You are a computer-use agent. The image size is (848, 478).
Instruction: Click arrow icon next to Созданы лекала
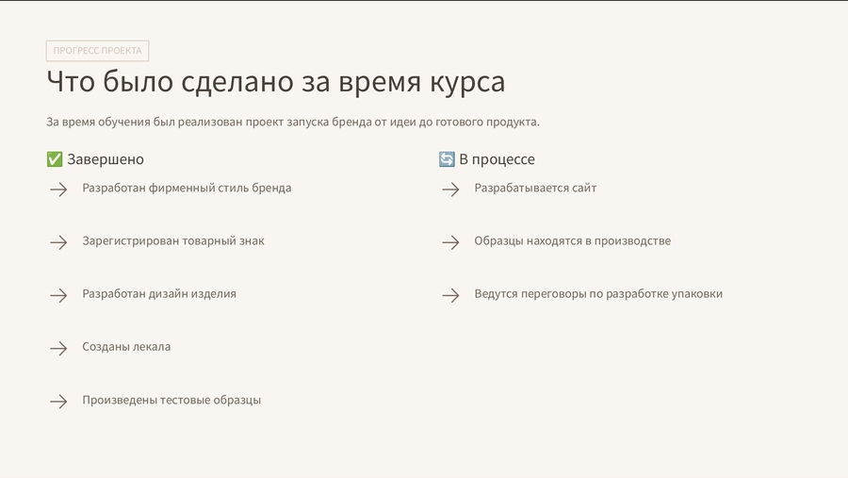tap(58, 348)
